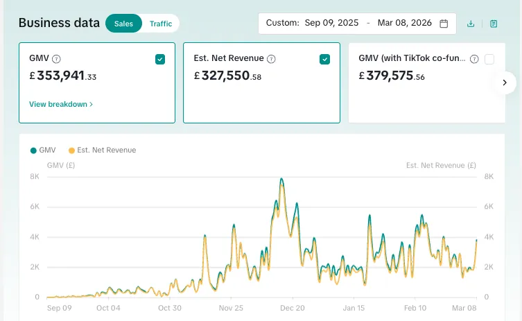Uncheck the Est. Net Revenue checkbox
This screenshot has width=522, height=321.
pos(324,59)
